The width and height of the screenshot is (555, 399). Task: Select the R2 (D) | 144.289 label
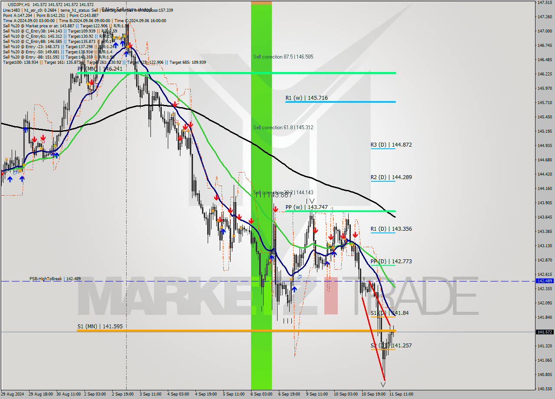click(391, 177)
